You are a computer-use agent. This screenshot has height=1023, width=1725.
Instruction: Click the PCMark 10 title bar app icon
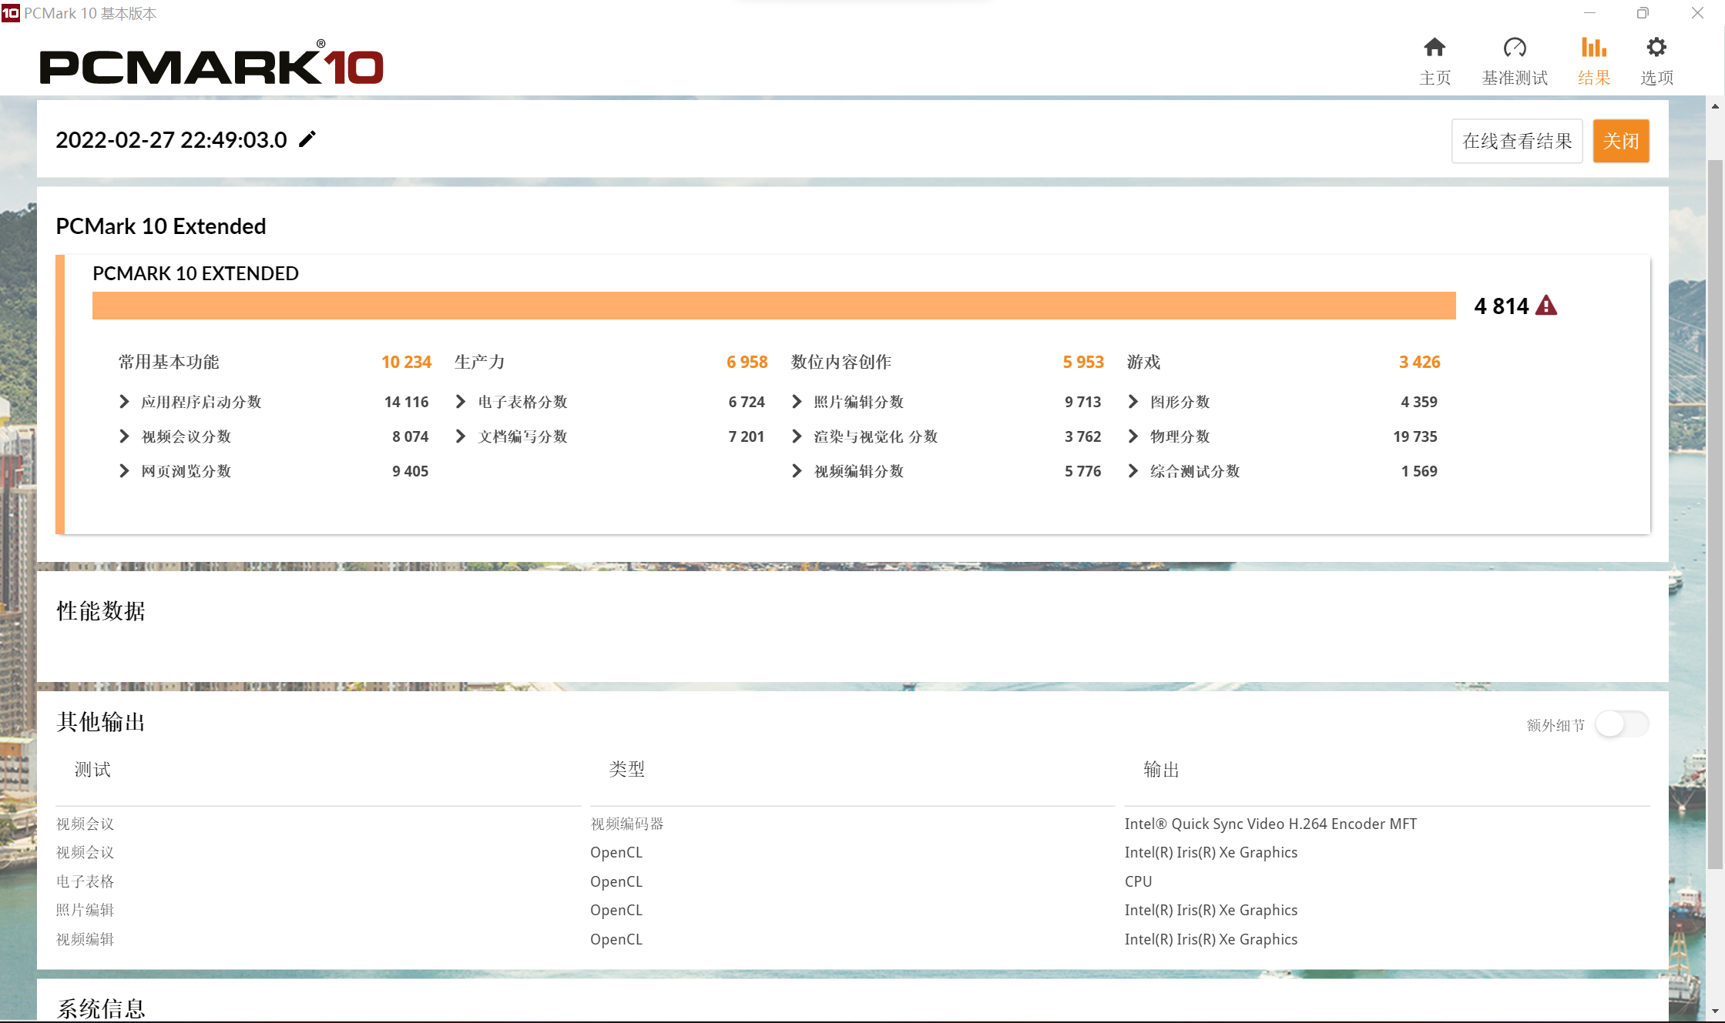[10, 13]
